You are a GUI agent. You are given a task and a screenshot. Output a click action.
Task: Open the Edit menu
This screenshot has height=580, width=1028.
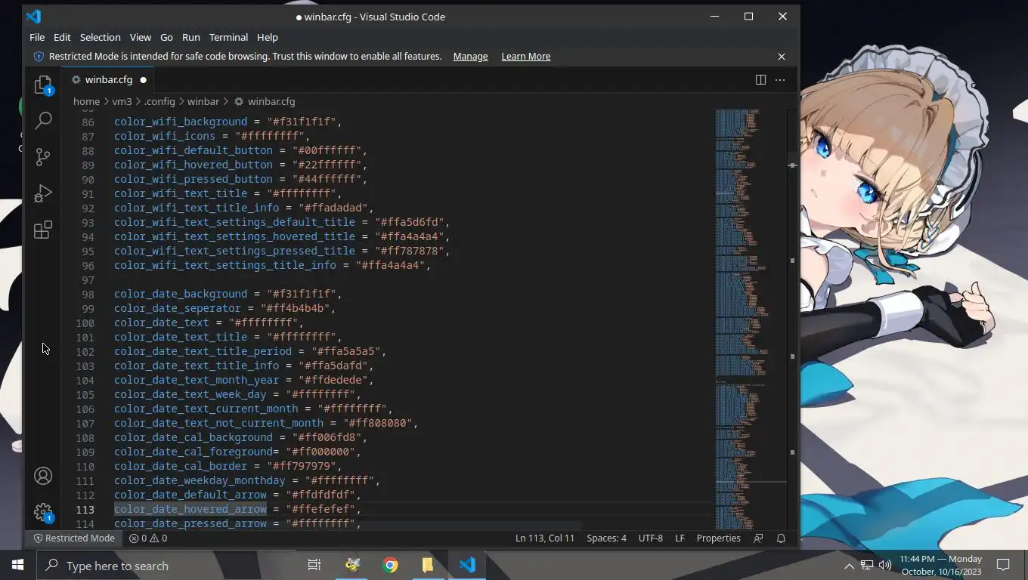62,37
